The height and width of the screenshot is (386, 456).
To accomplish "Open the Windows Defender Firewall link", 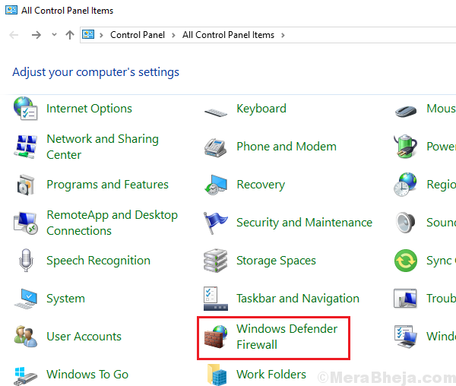I will pyautogui.click(x=287, y=337).
